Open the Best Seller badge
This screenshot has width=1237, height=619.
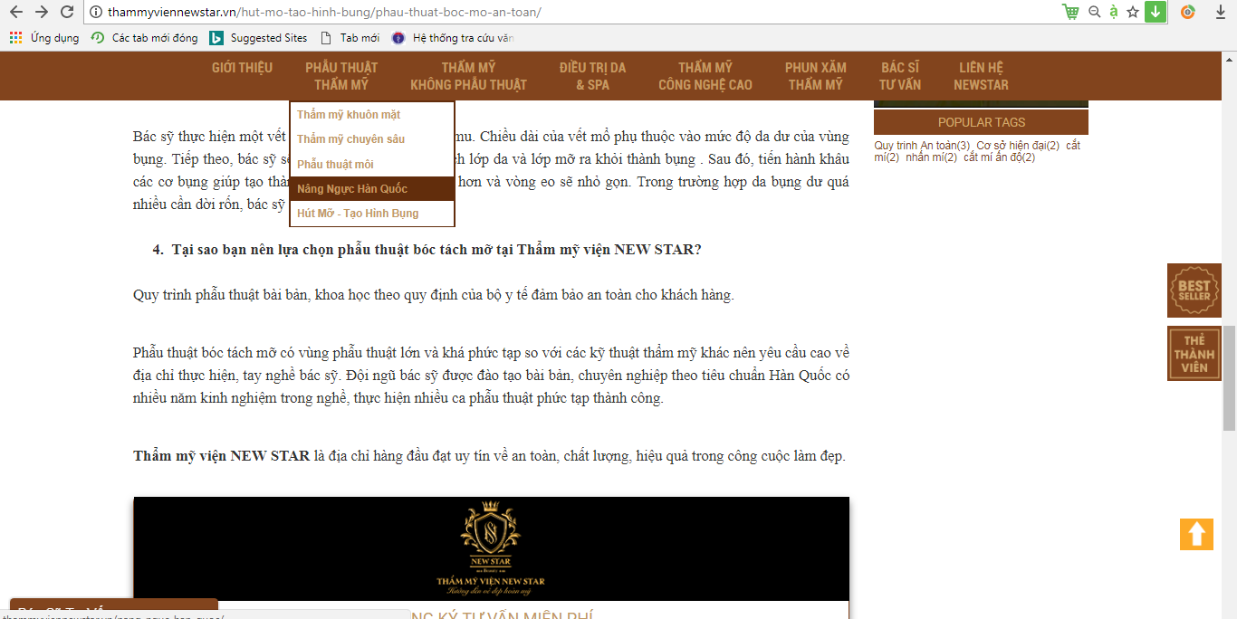tap(1194, 290)
